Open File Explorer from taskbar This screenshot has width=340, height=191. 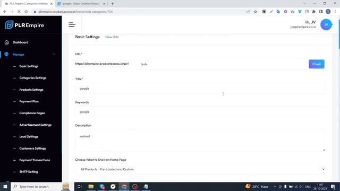(x=91, y=186)
